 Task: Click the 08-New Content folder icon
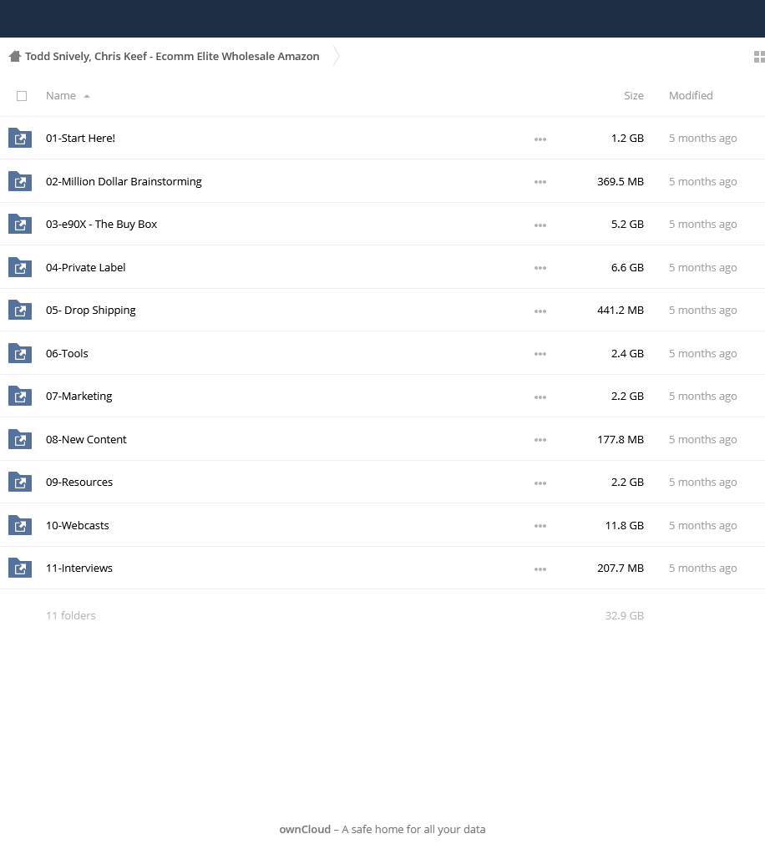20,440
